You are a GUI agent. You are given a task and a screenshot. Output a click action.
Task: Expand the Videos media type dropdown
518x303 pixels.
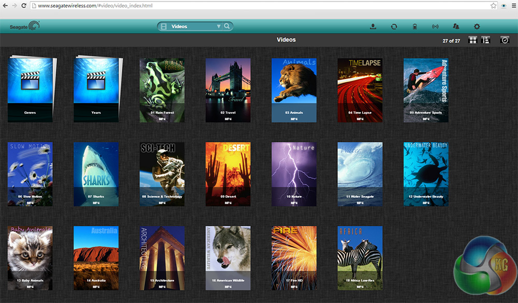218,26
